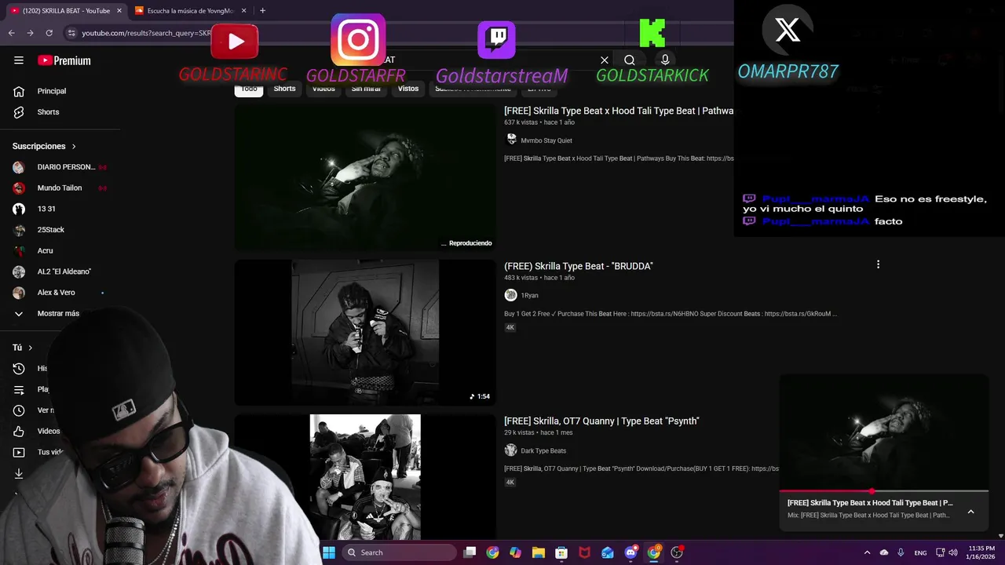Click the Windows taskbar Search box

click(400, 552)
